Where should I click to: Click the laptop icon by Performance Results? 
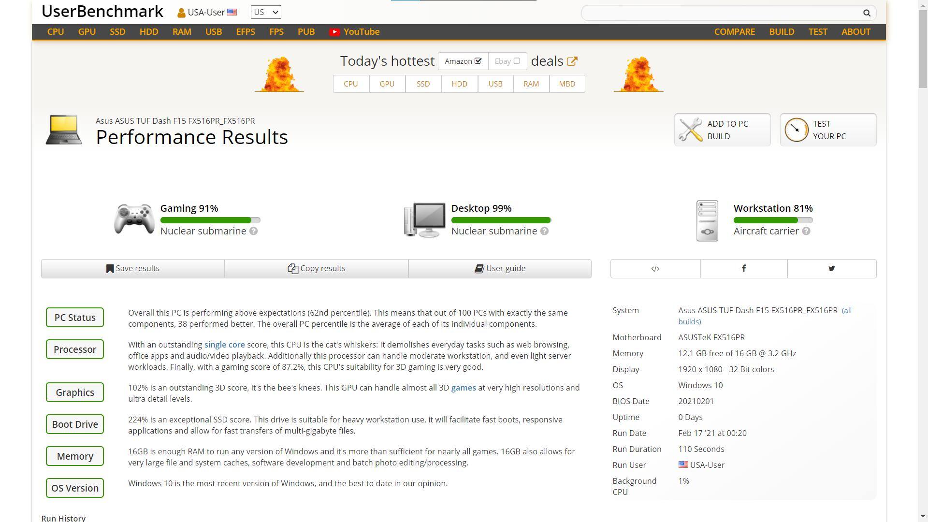(x=64, y=130)
